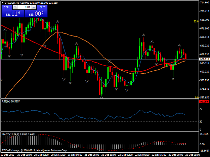Click the 20 Dec 08:00 time label

pos(41,155)
